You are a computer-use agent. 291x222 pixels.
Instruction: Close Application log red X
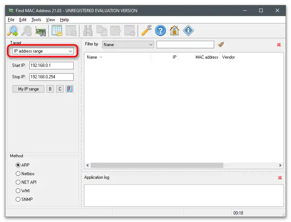pos(280,178)
